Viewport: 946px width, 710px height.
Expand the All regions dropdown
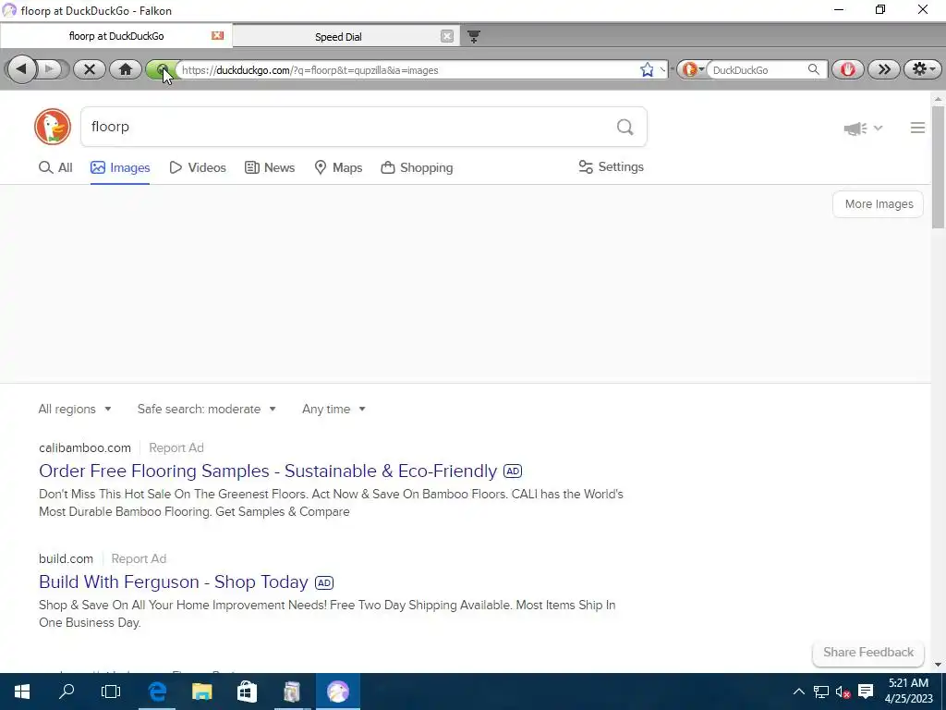[x=75, y=410]
